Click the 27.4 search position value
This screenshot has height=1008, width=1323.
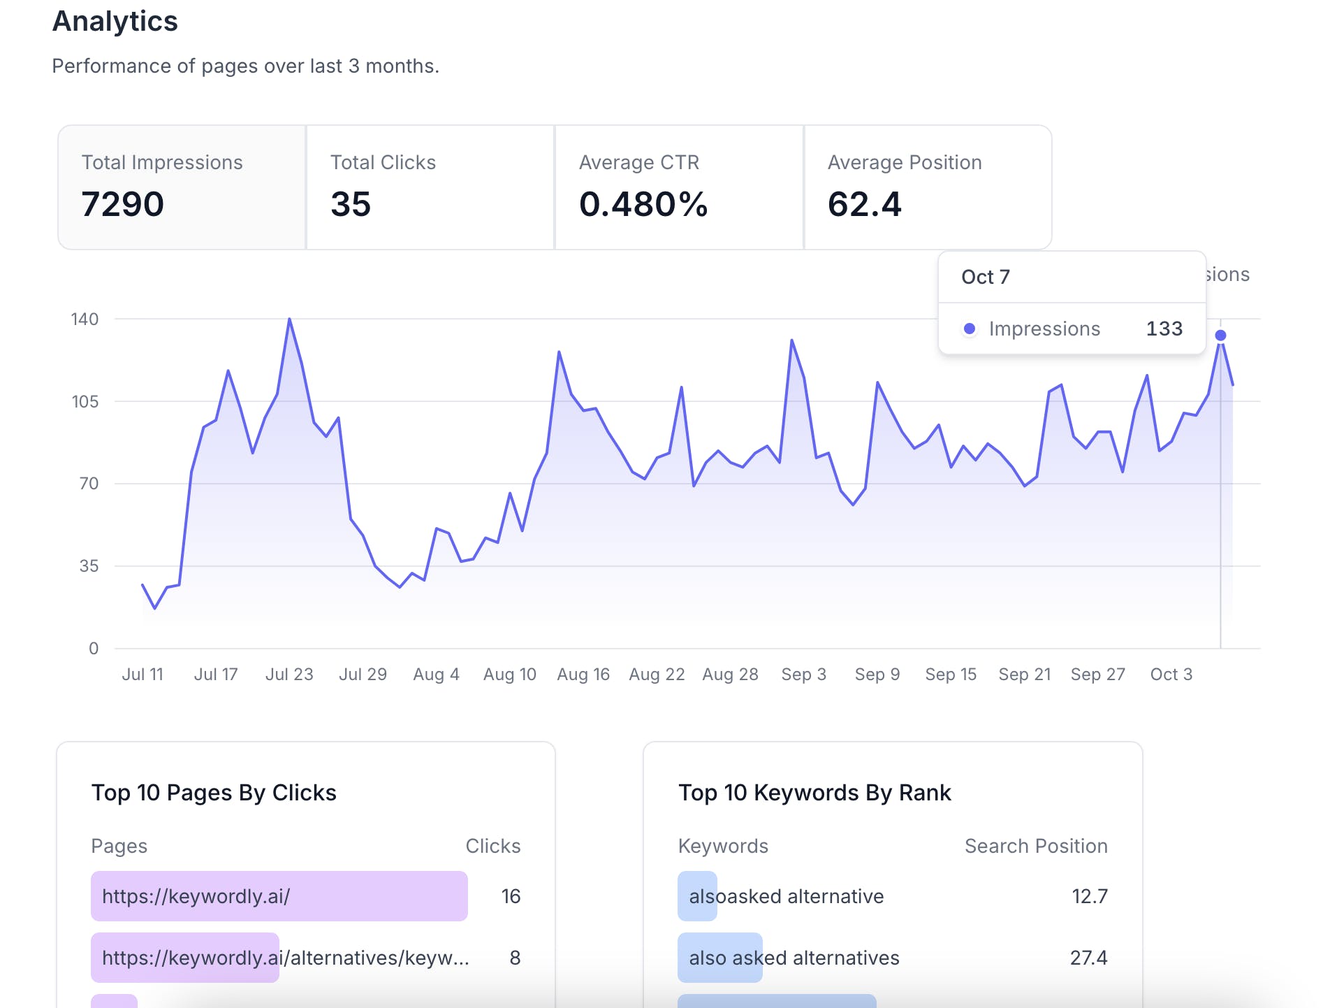point(1089,958)
